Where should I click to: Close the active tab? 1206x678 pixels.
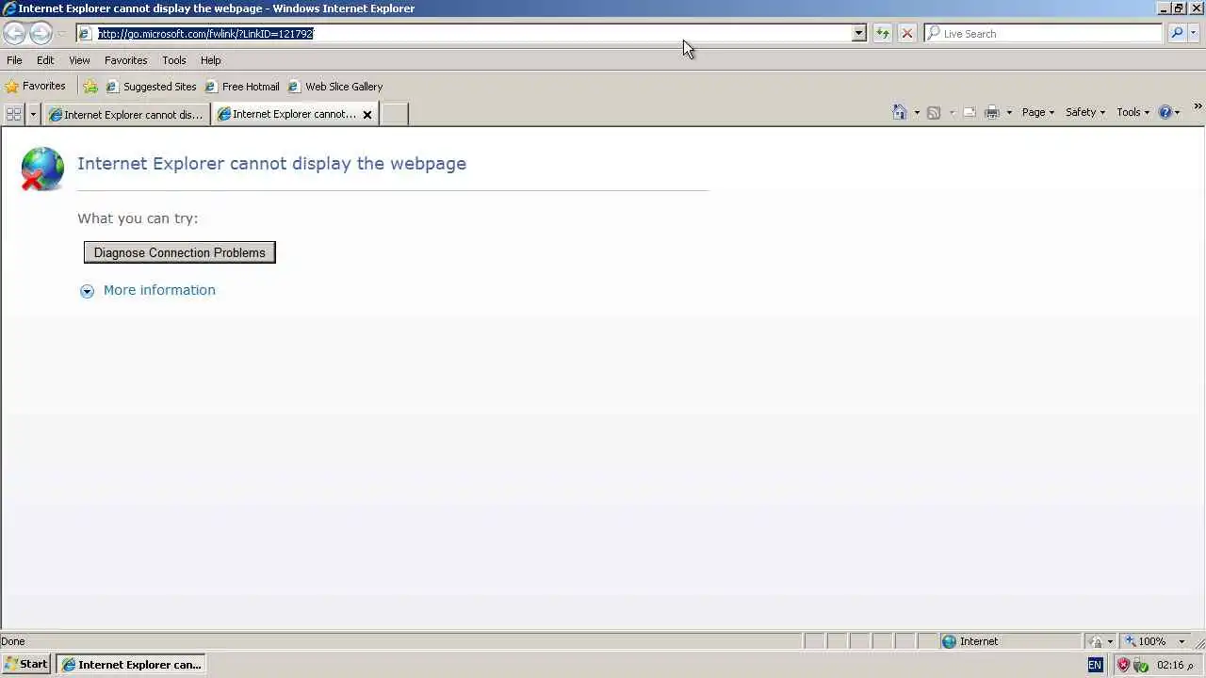(x=367, y=115)
